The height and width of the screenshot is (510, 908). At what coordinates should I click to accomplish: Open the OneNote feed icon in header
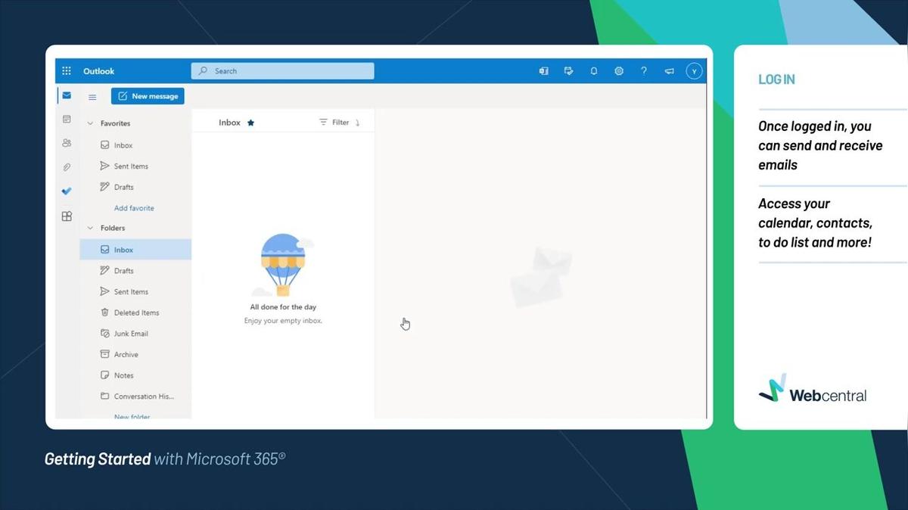[x=543, y=71]
